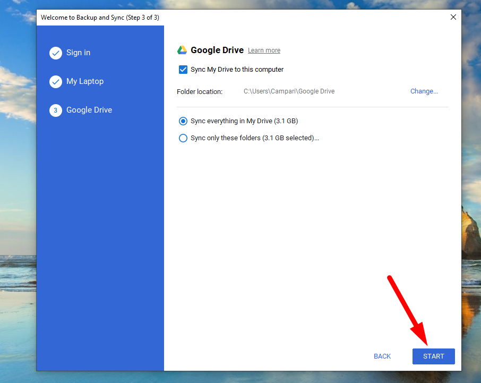Click the Google Drive heading text
The height and width of the screenshot is (383, 481).
[217, 50]
